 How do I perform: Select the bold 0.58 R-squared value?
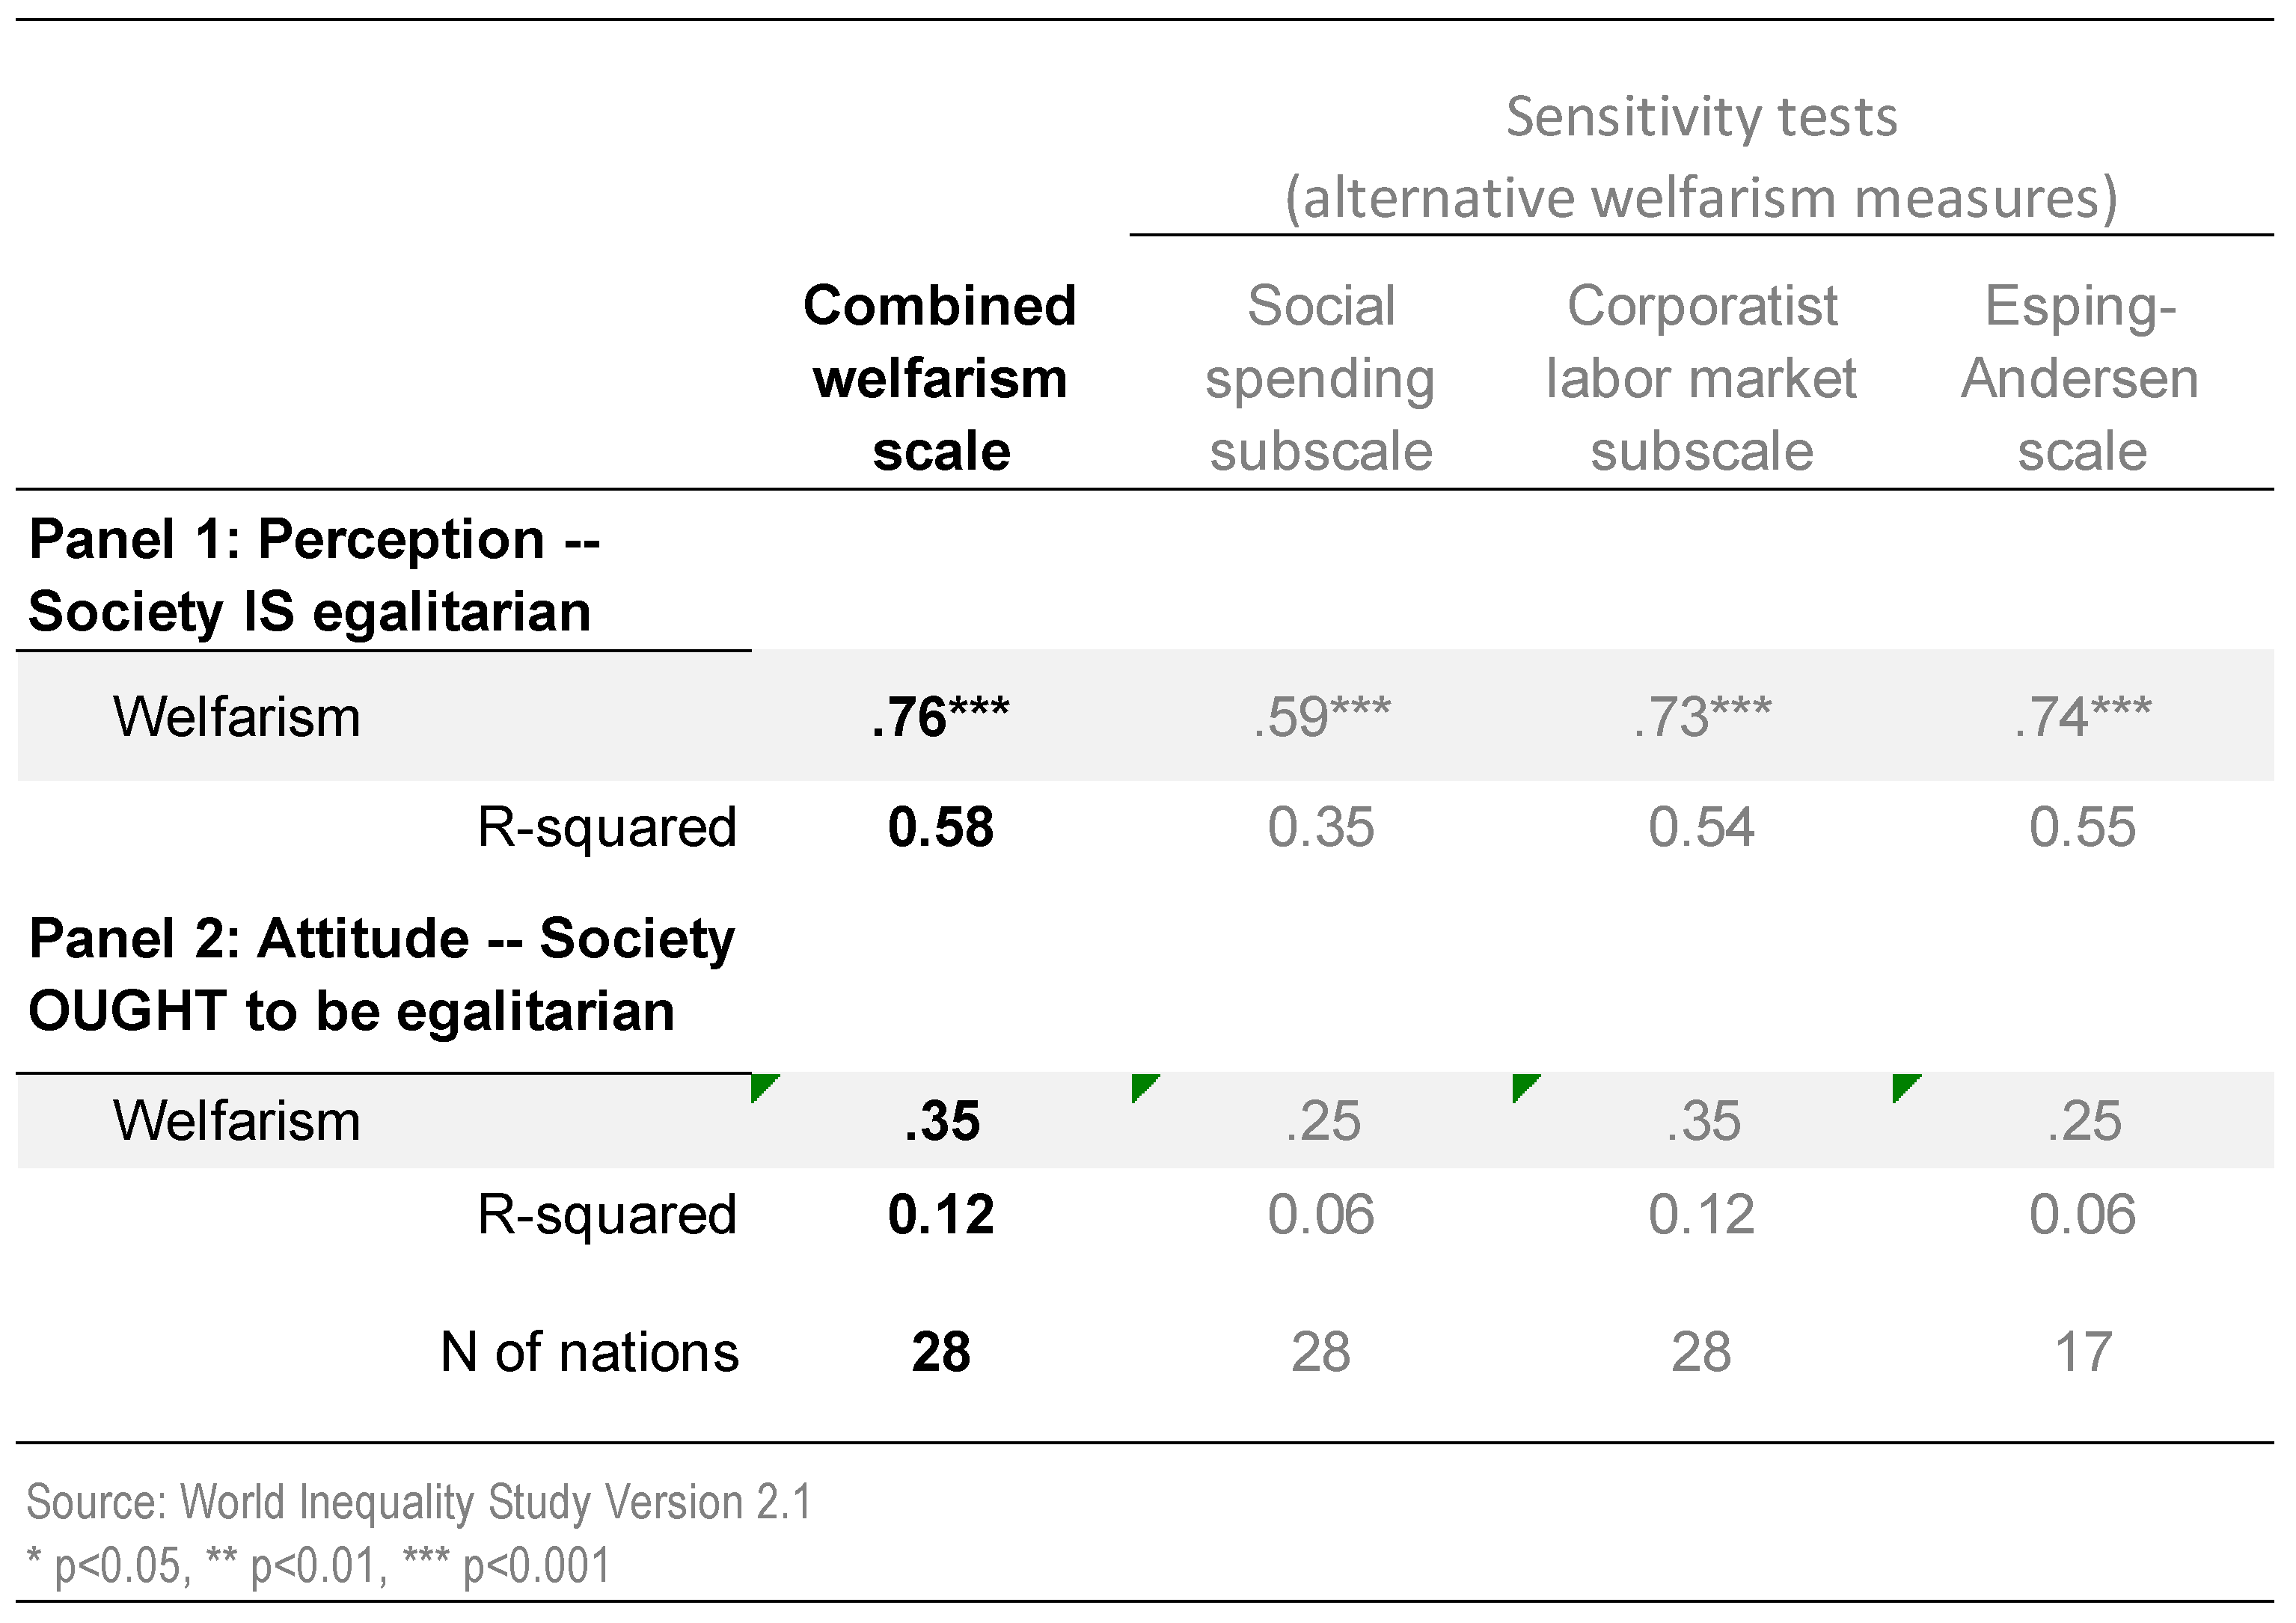[x=940, y=827]
